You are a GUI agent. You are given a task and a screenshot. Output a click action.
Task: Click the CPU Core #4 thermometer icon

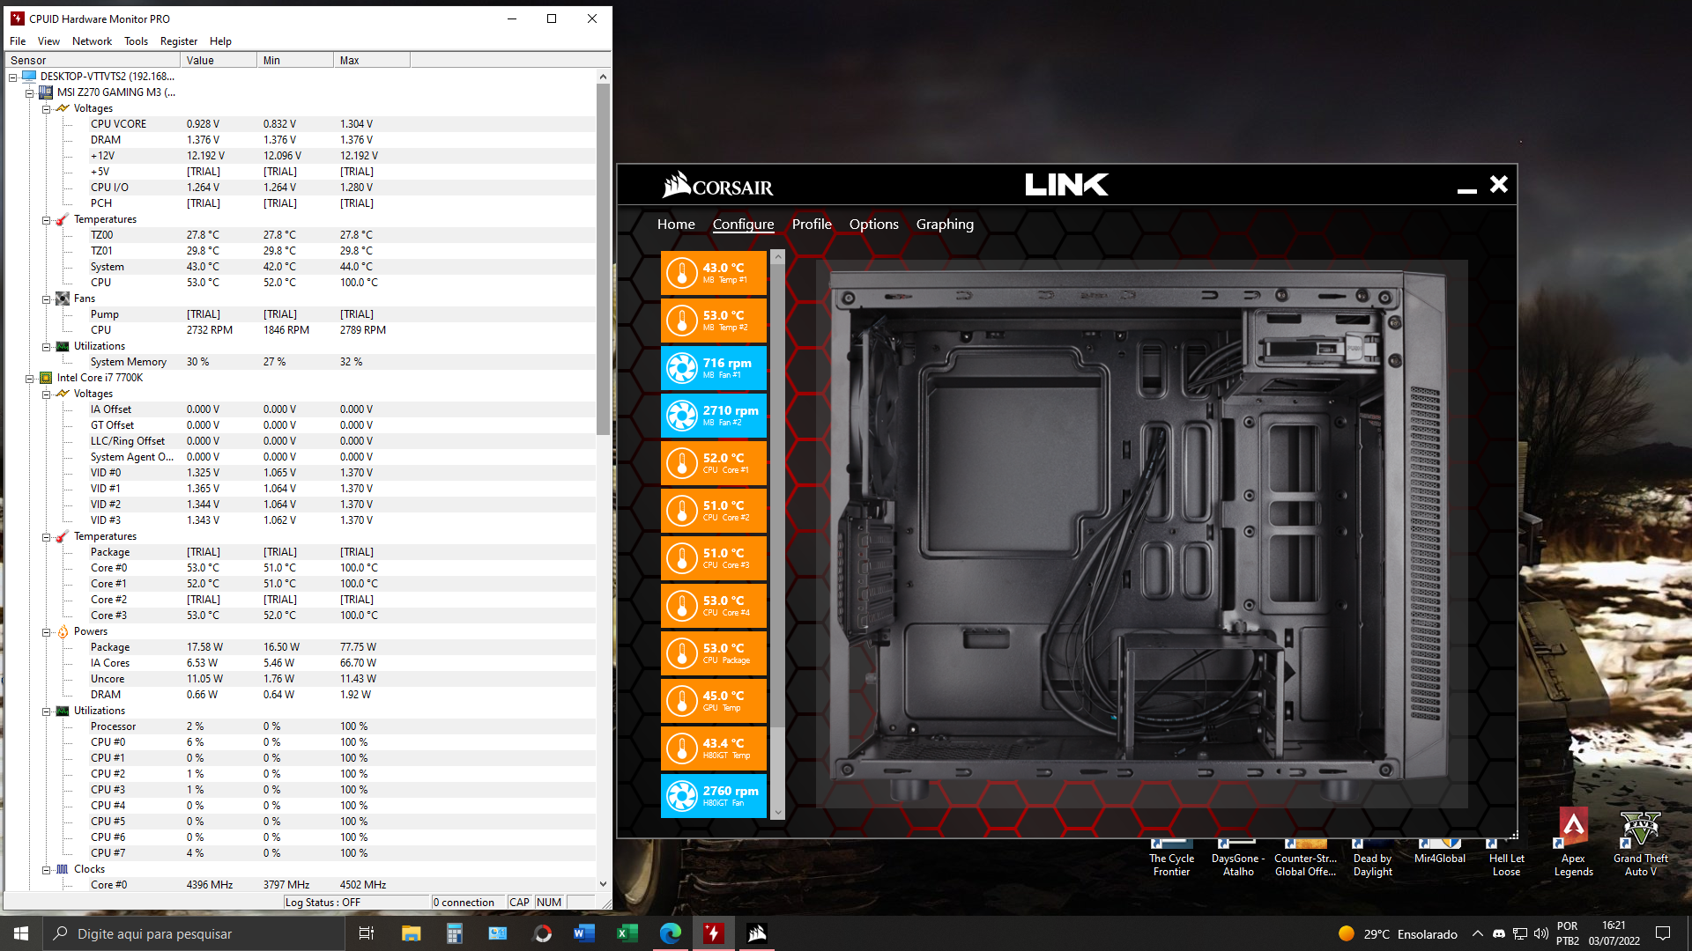tap(681, 606)
